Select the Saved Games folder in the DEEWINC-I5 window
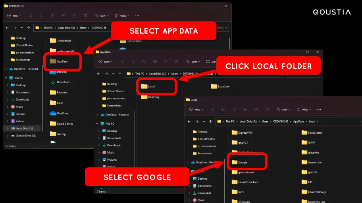The image size is (362, 203). click(62, 123)
